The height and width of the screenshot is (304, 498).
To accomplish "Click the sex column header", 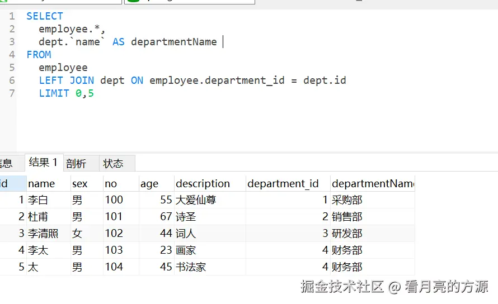I will click(x=80, y=183).
